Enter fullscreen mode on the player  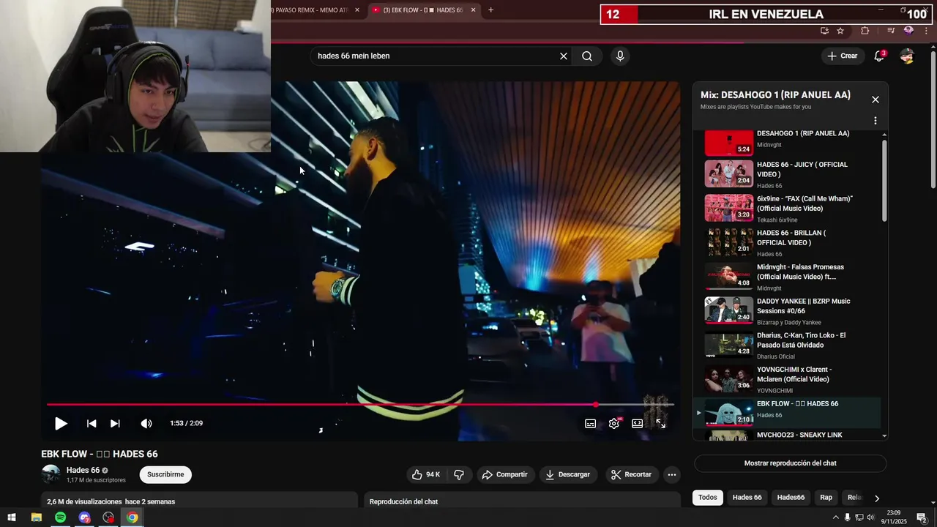660,423
